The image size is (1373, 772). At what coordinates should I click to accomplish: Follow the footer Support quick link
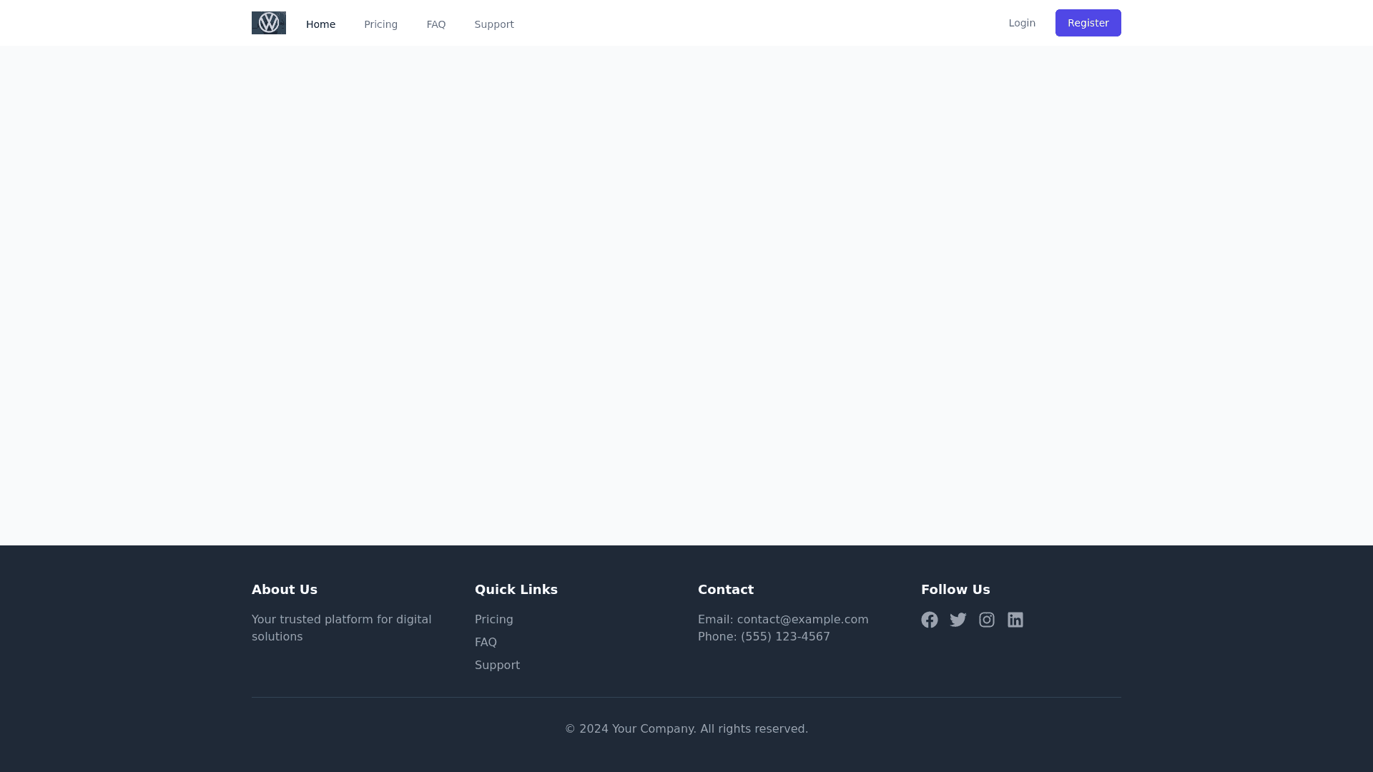coord(497,665)
